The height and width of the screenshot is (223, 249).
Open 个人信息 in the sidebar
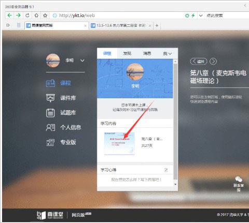[x=63, y=127]
